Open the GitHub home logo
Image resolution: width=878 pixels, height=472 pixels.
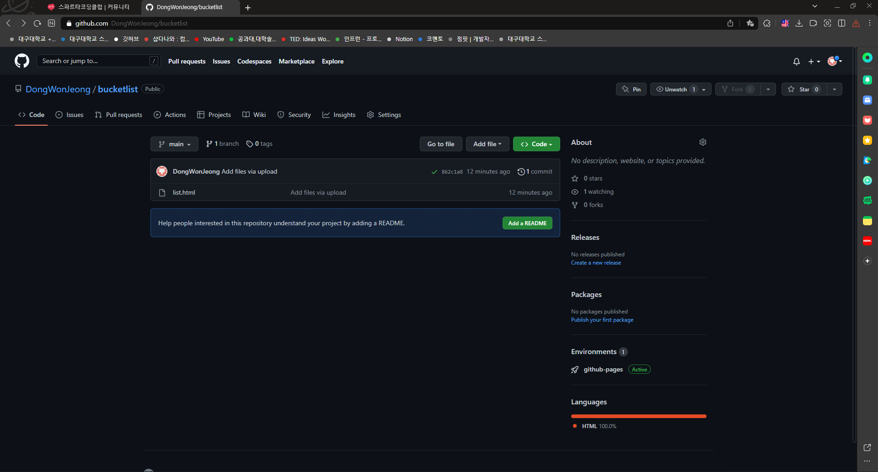(22, 61)
